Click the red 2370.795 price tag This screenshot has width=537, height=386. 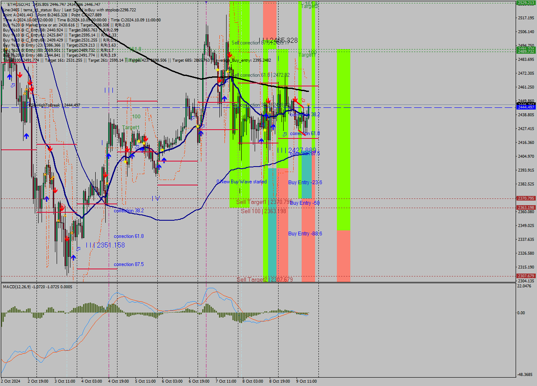click(526, 198)
